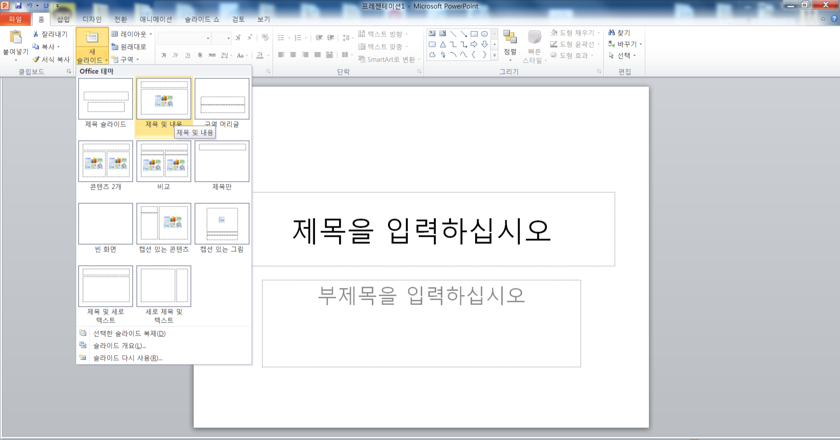This screenshot has width=840, height=440.
Task: Switch to the Slide Show (슬라이드 쇼) tab
Action: (202, 19)
